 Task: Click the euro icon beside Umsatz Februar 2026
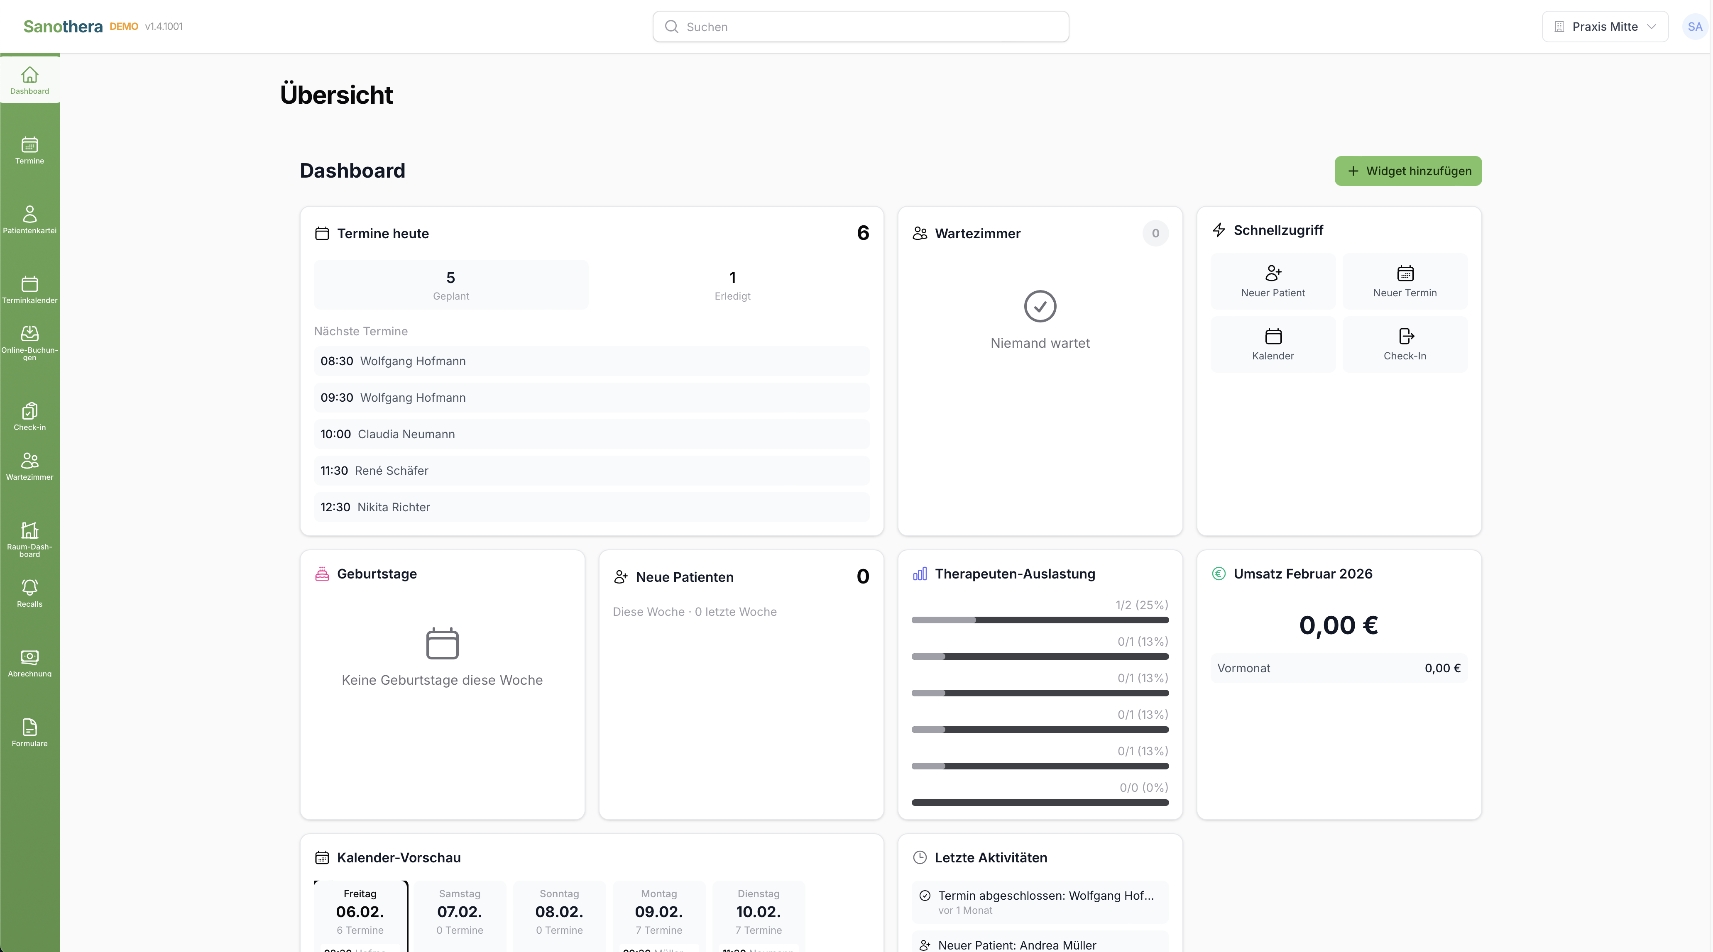pyautogui.click(x=1218, y=574)
